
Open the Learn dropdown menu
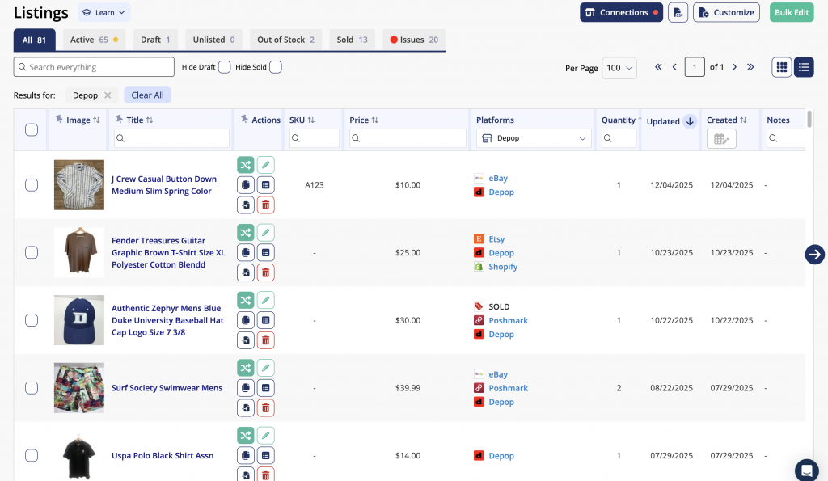104,13
